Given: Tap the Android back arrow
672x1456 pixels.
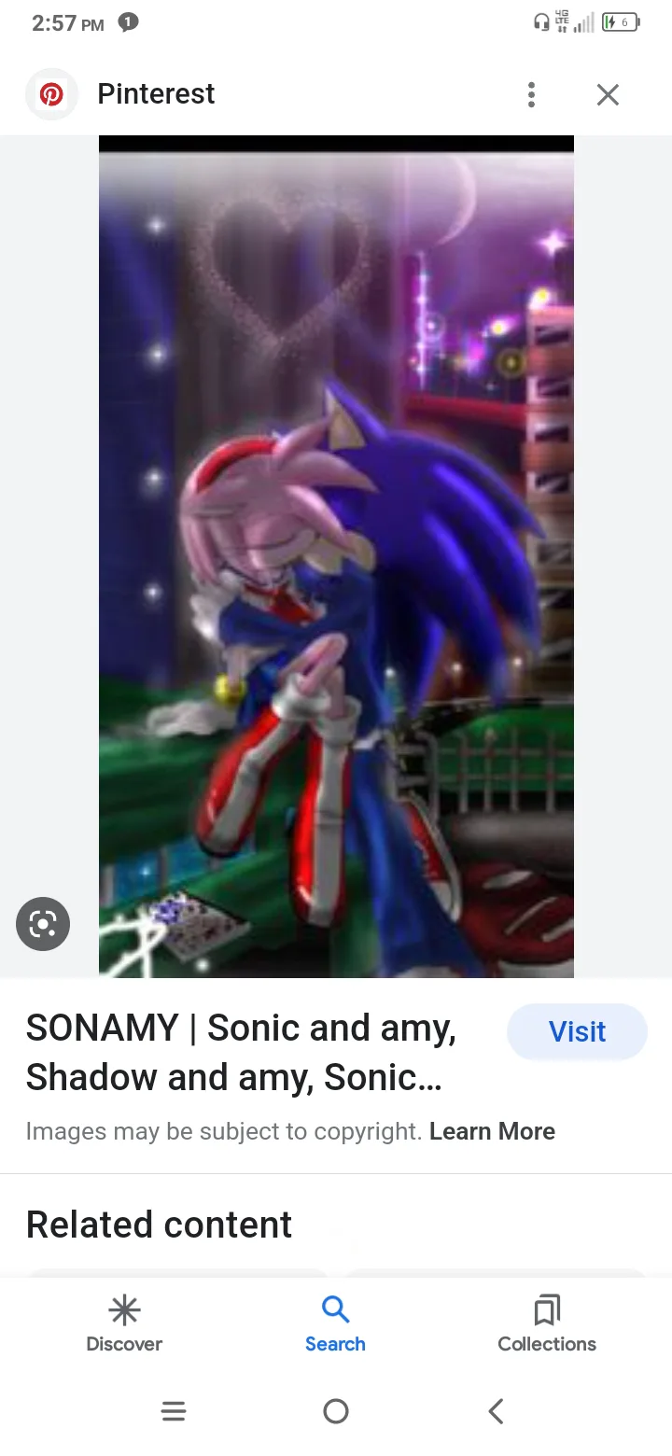Looking at the screenshot, I should [x=497, y=1411].
